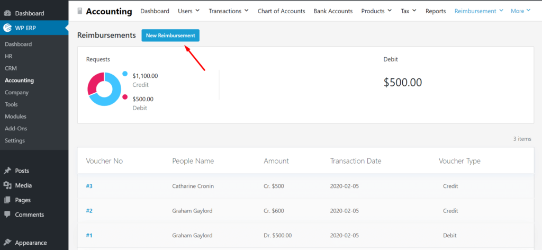This screenshot has height=250, width=542.
Task: Click the Appearance paintbrush icon
Action: (7, 243)
